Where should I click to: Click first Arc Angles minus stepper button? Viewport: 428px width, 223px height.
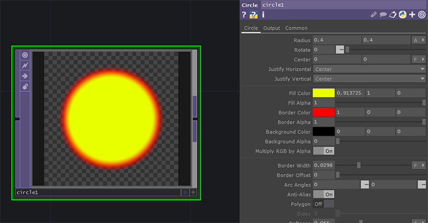[365, 185]
